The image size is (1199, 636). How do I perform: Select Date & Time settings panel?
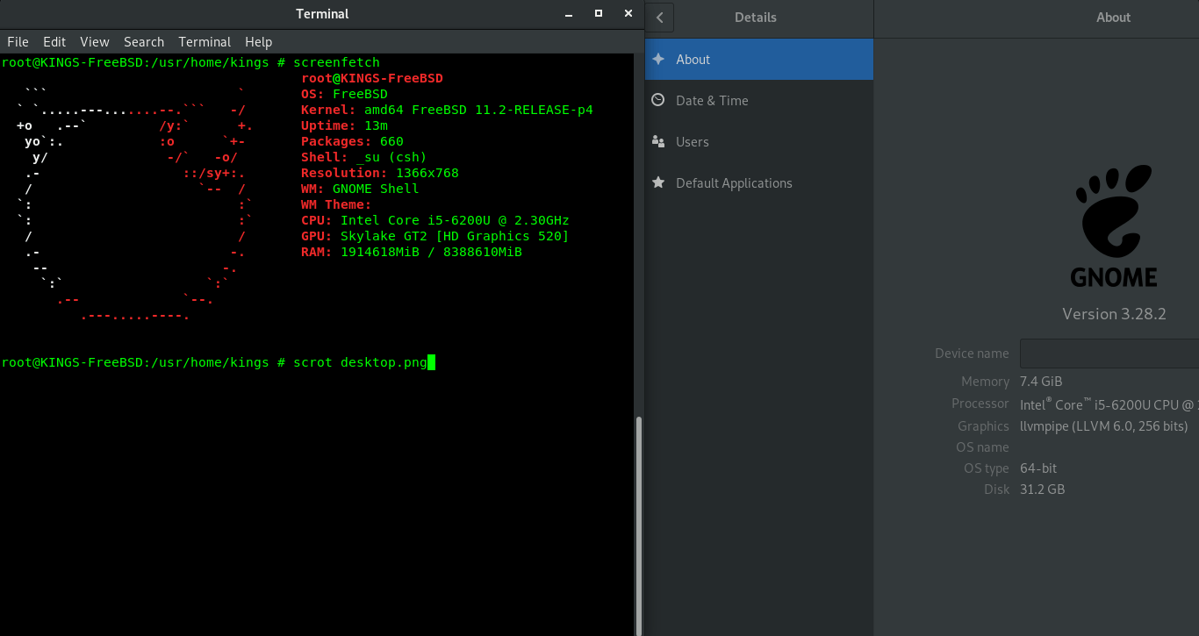click(759, 100)
